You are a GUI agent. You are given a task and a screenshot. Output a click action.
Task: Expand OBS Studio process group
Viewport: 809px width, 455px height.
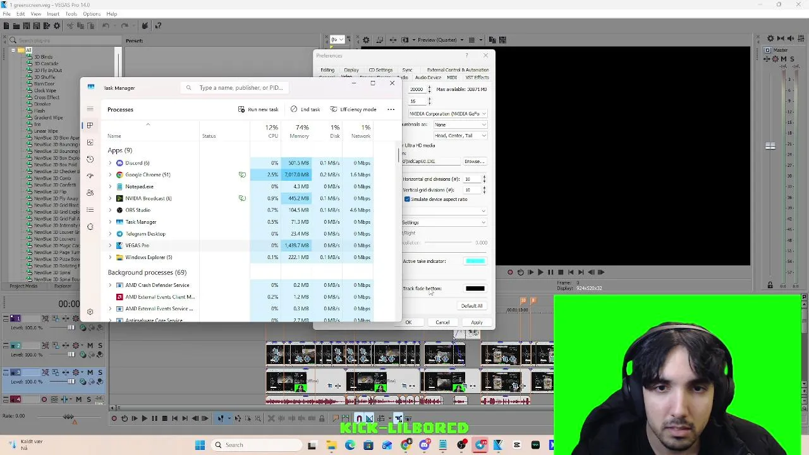click(110, 210)
